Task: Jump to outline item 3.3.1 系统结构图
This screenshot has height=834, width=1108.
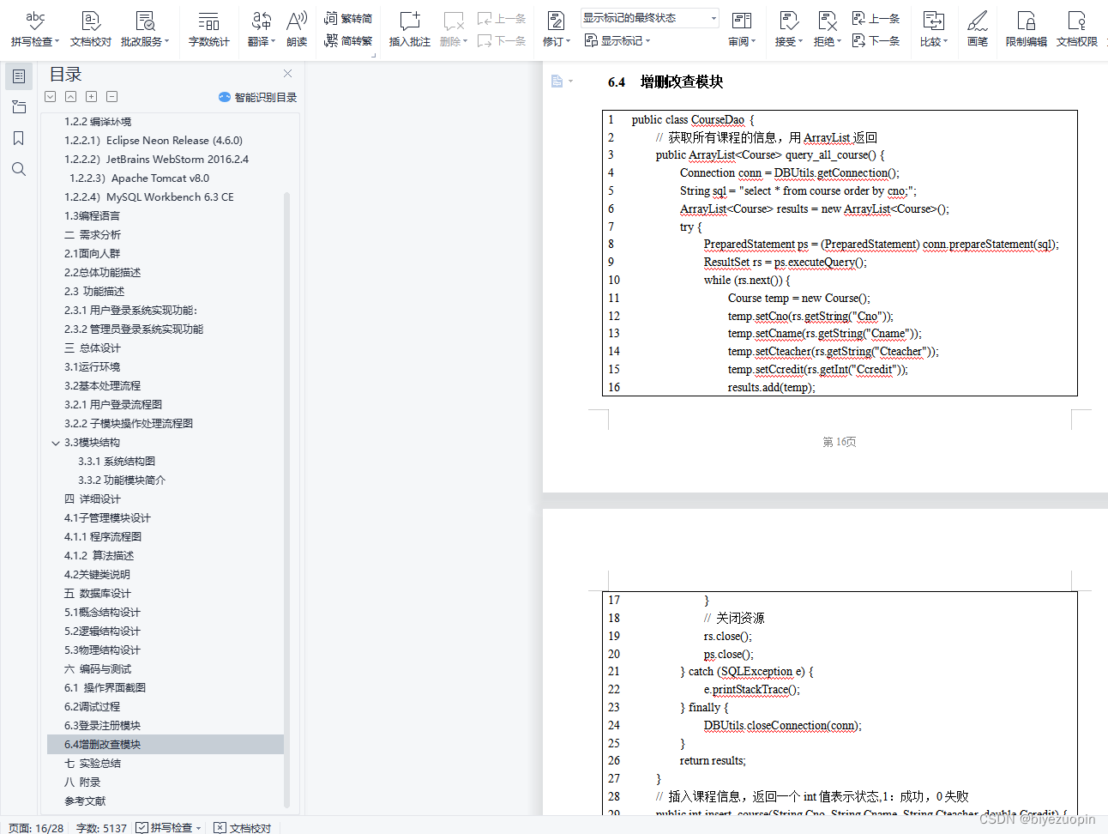Action: click(x=117, y=461)
